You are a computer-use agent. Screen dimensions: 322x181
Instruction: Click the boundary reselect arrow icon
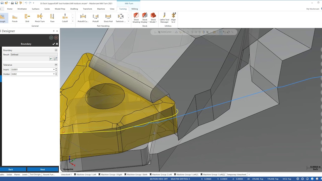point(51,59)
